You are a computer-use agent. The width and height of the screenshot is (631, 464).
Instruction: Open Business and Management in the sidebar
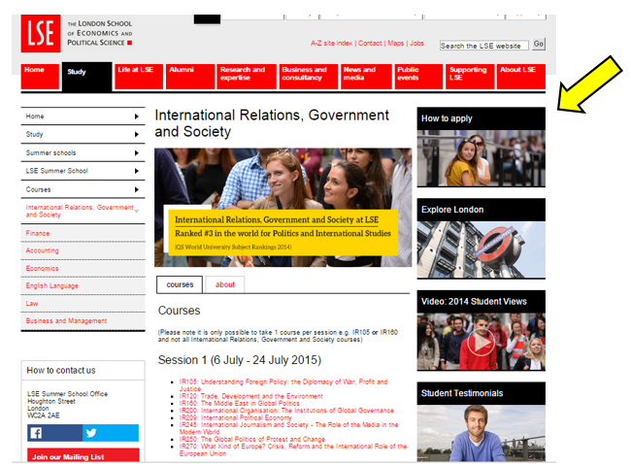pos(66,320)
